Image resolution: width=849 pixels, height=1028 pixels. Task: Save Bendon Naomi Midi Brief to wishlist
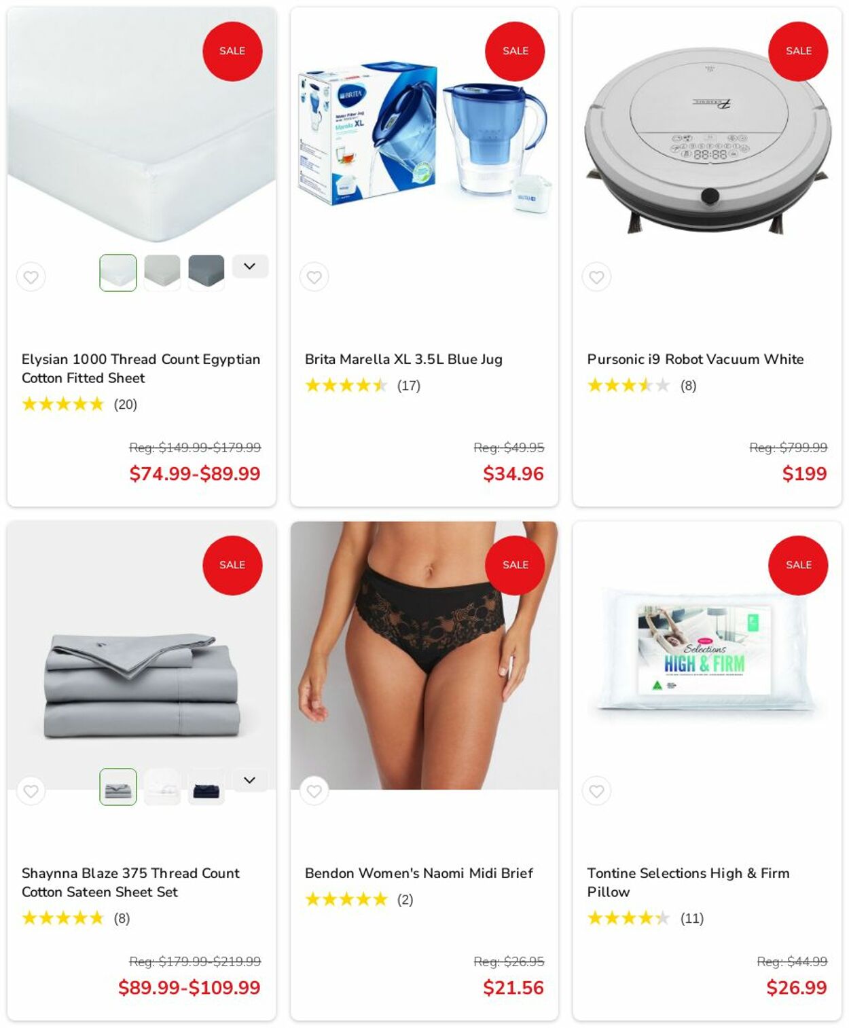coord(314,791)
